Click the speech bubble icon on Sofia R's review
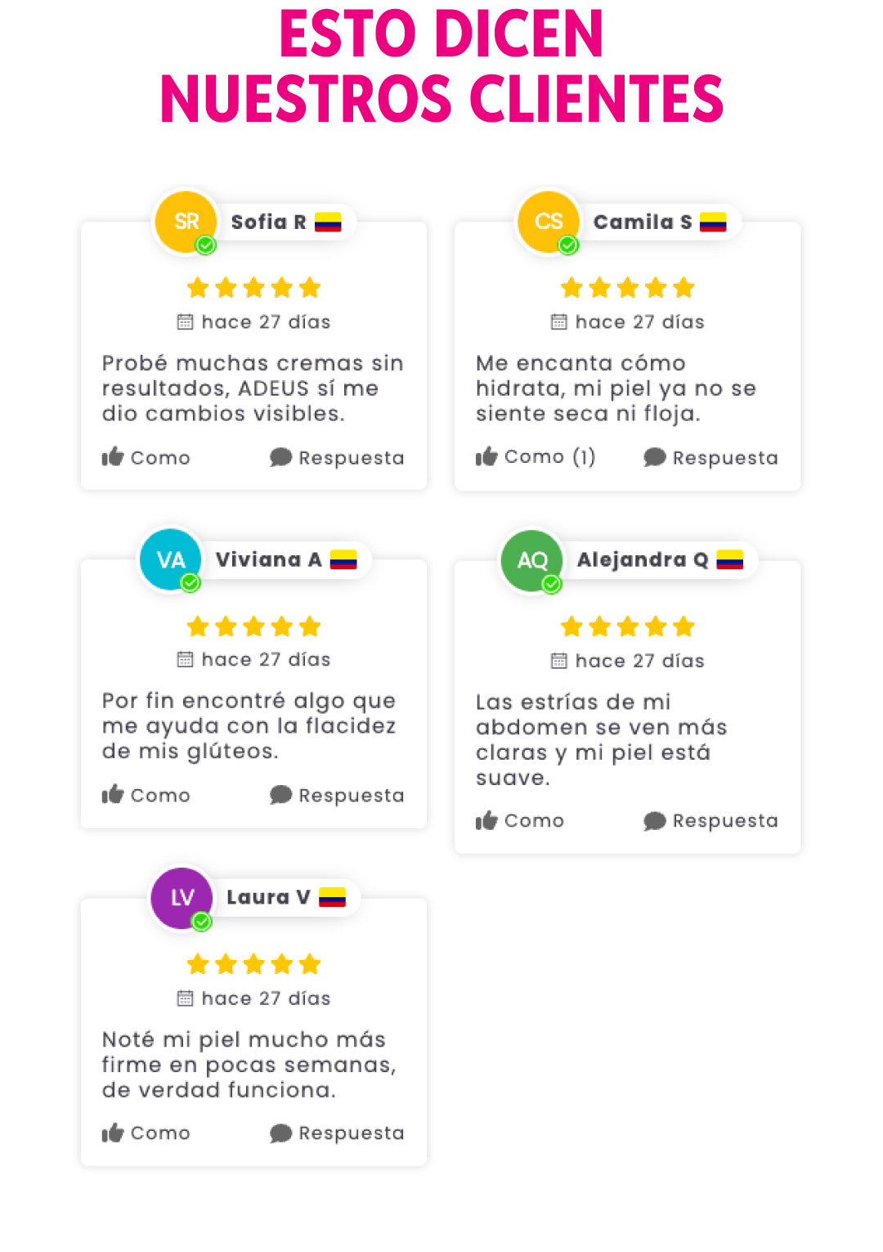 [x=280, y=457]
